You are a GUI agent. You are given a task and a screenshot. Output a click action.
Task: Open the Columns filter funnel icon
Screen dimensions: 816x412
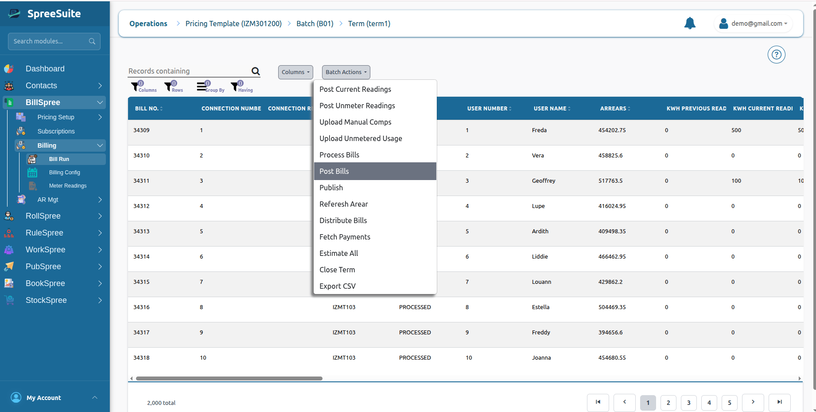135,86
